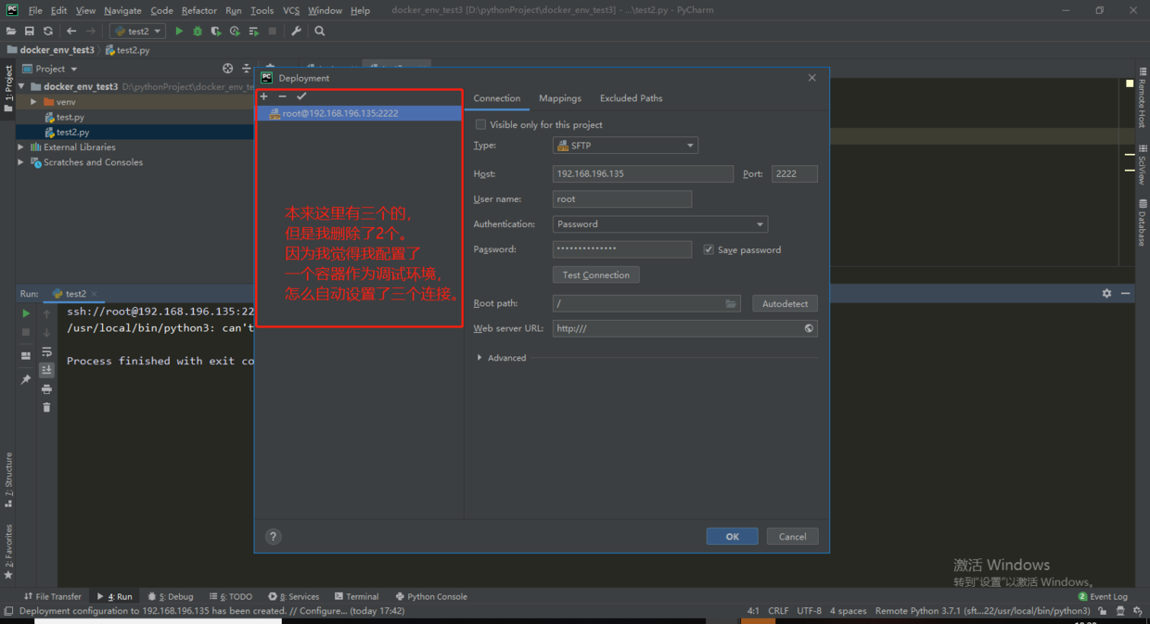Open the Type SFTP dropdown
This screenshot has height=624, width=1150.
pyautogui.click(x=625, y=146)
